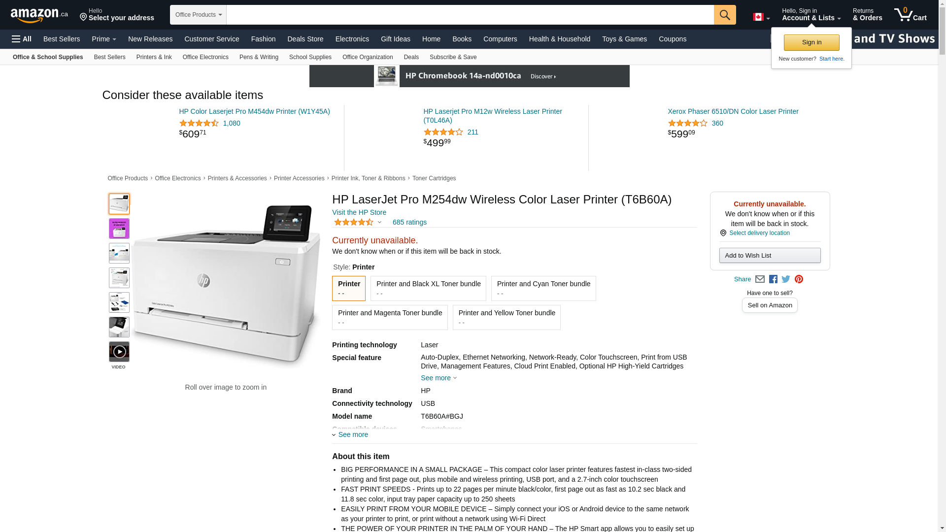Go to Amazon.ca home logo

click(39, 15)
